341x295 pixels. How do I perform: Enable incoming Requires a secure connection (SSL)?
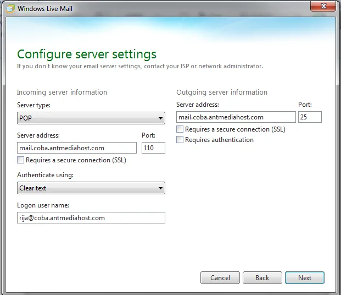click(x=21, y=160)
